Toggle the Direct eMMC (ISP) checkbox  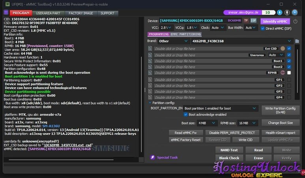(x=263, y=28)
